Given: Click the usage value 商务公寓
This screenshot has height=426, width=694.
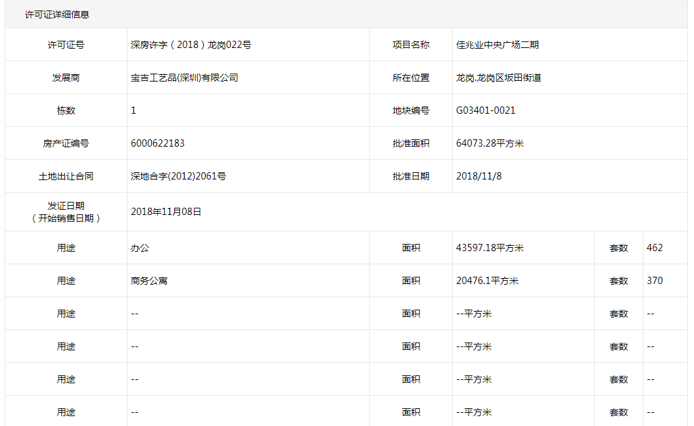Looking at the screenshot, I should coord(149,281).
